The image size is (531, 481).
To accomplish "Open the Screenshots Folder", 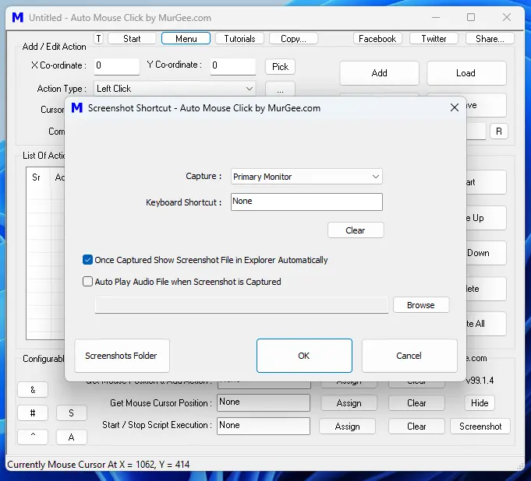I will tap(122, 356).
